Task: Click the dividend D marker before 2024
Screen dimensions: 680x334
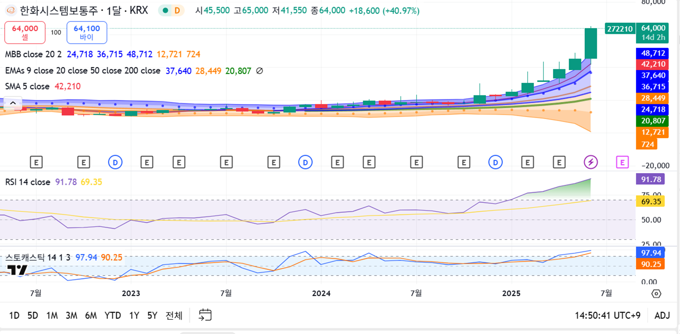Action: (305, 162)
